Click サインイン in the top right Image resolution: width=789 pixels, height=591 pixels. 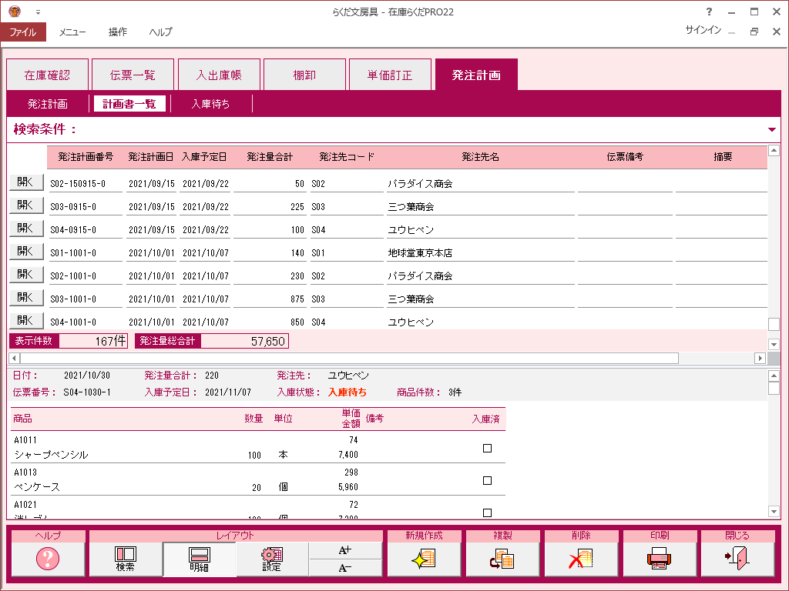[703, 30]
